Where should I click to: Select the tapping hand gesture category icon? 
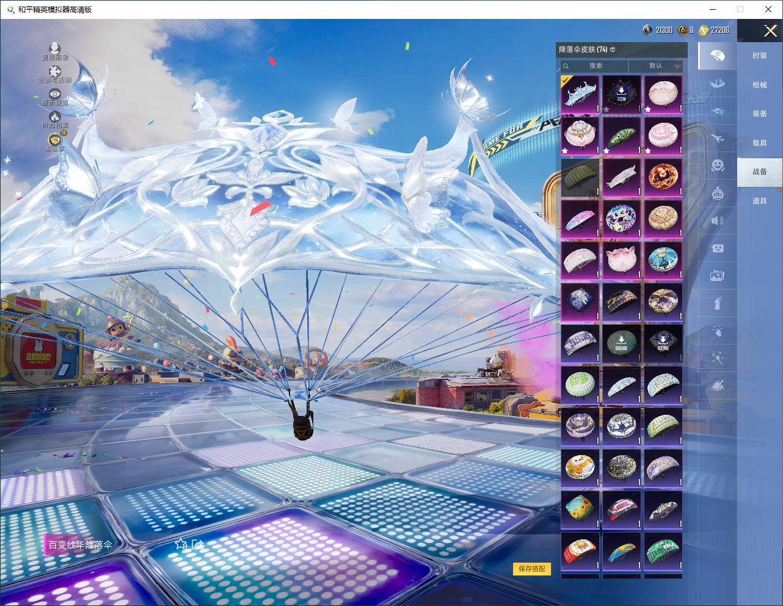pos(718,330)
